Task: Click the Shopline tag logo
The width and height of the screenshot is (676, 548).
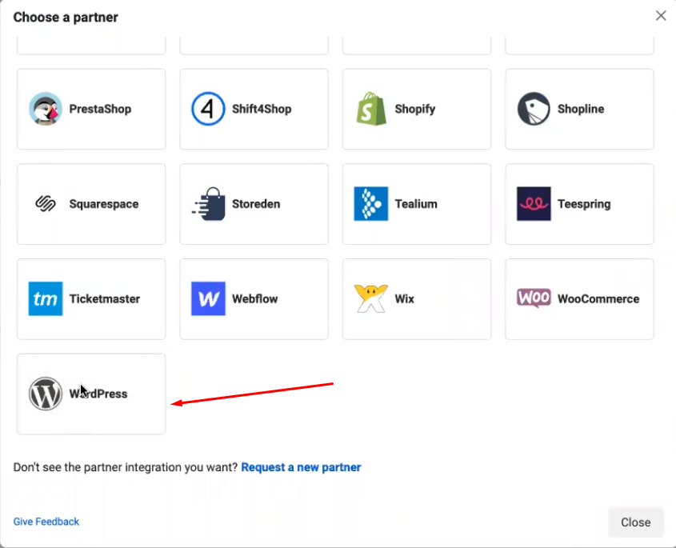Action: [x=534, y=109]
